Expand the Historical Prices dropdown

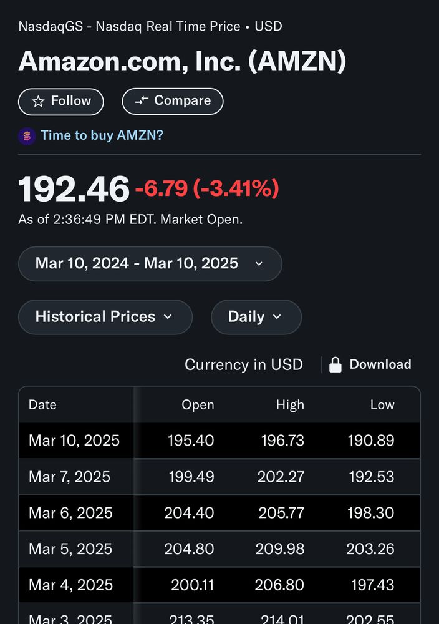pos(105,317)
